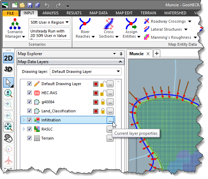Open the Scenario Manager tool
This screenshot has height=179, width=208.
(15, 28)
